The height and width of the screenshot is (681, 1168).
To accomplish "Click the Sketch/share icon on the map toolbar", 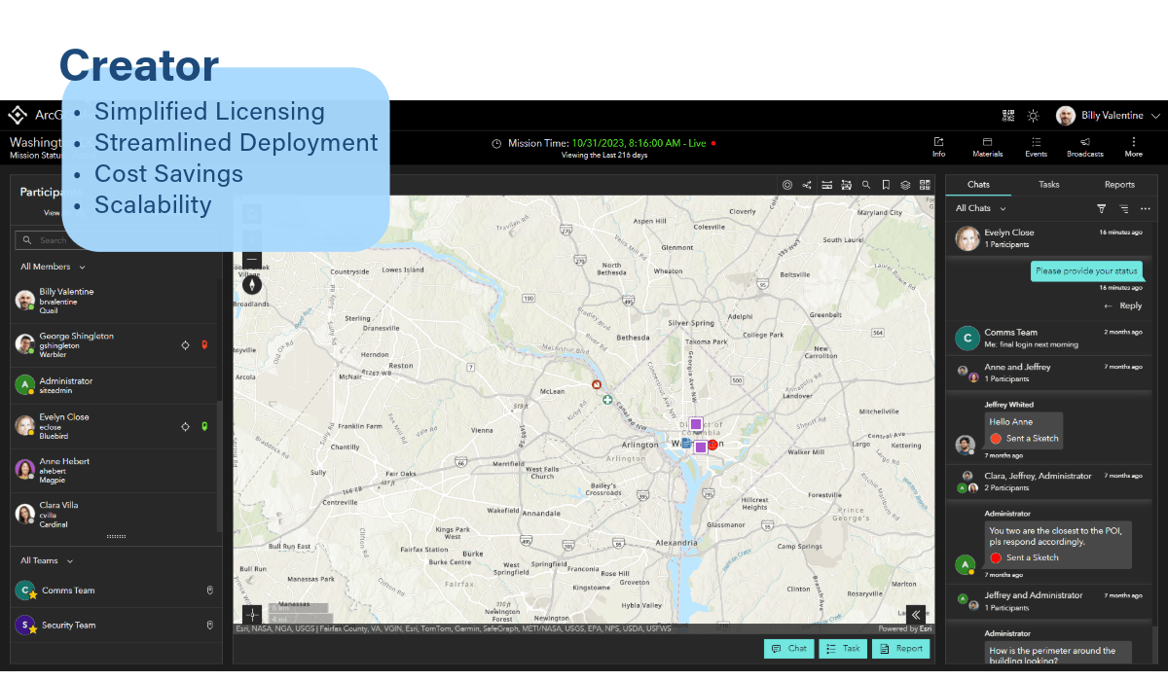I will click(x=806, y=184).
